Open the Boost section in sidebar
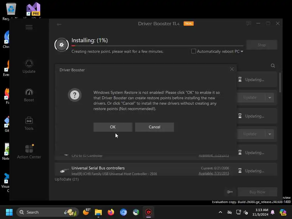 point(29,95)
